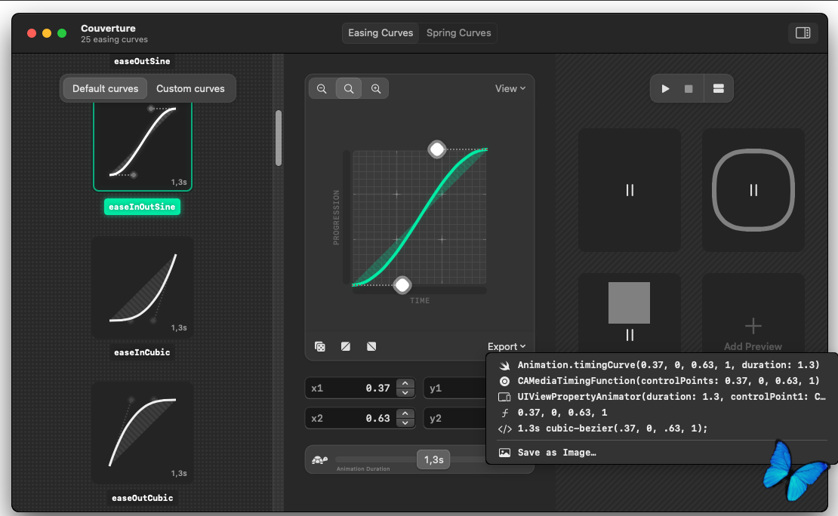This screenshot has height=516, width=838.
Task: Click the randomize dice icon below the graph
Action: (320, 347)
